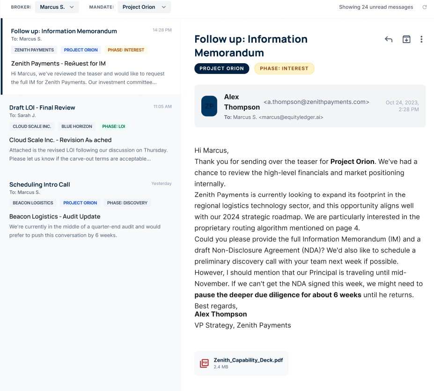434x391 pixels.
Task: Click the archive message icon
Action: pos(406,39)
